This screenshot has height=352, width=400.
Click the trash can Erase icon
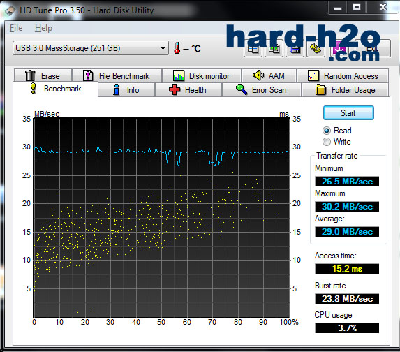coord(30,75)
